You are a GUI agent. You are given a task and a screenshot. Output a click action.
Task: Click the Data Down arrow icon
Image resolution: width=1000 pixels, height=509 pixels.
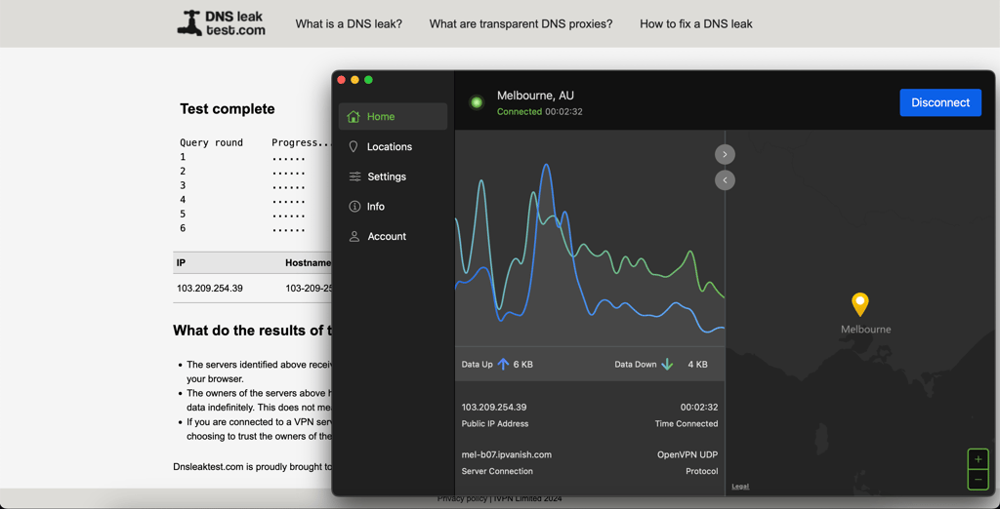point(667,365)
